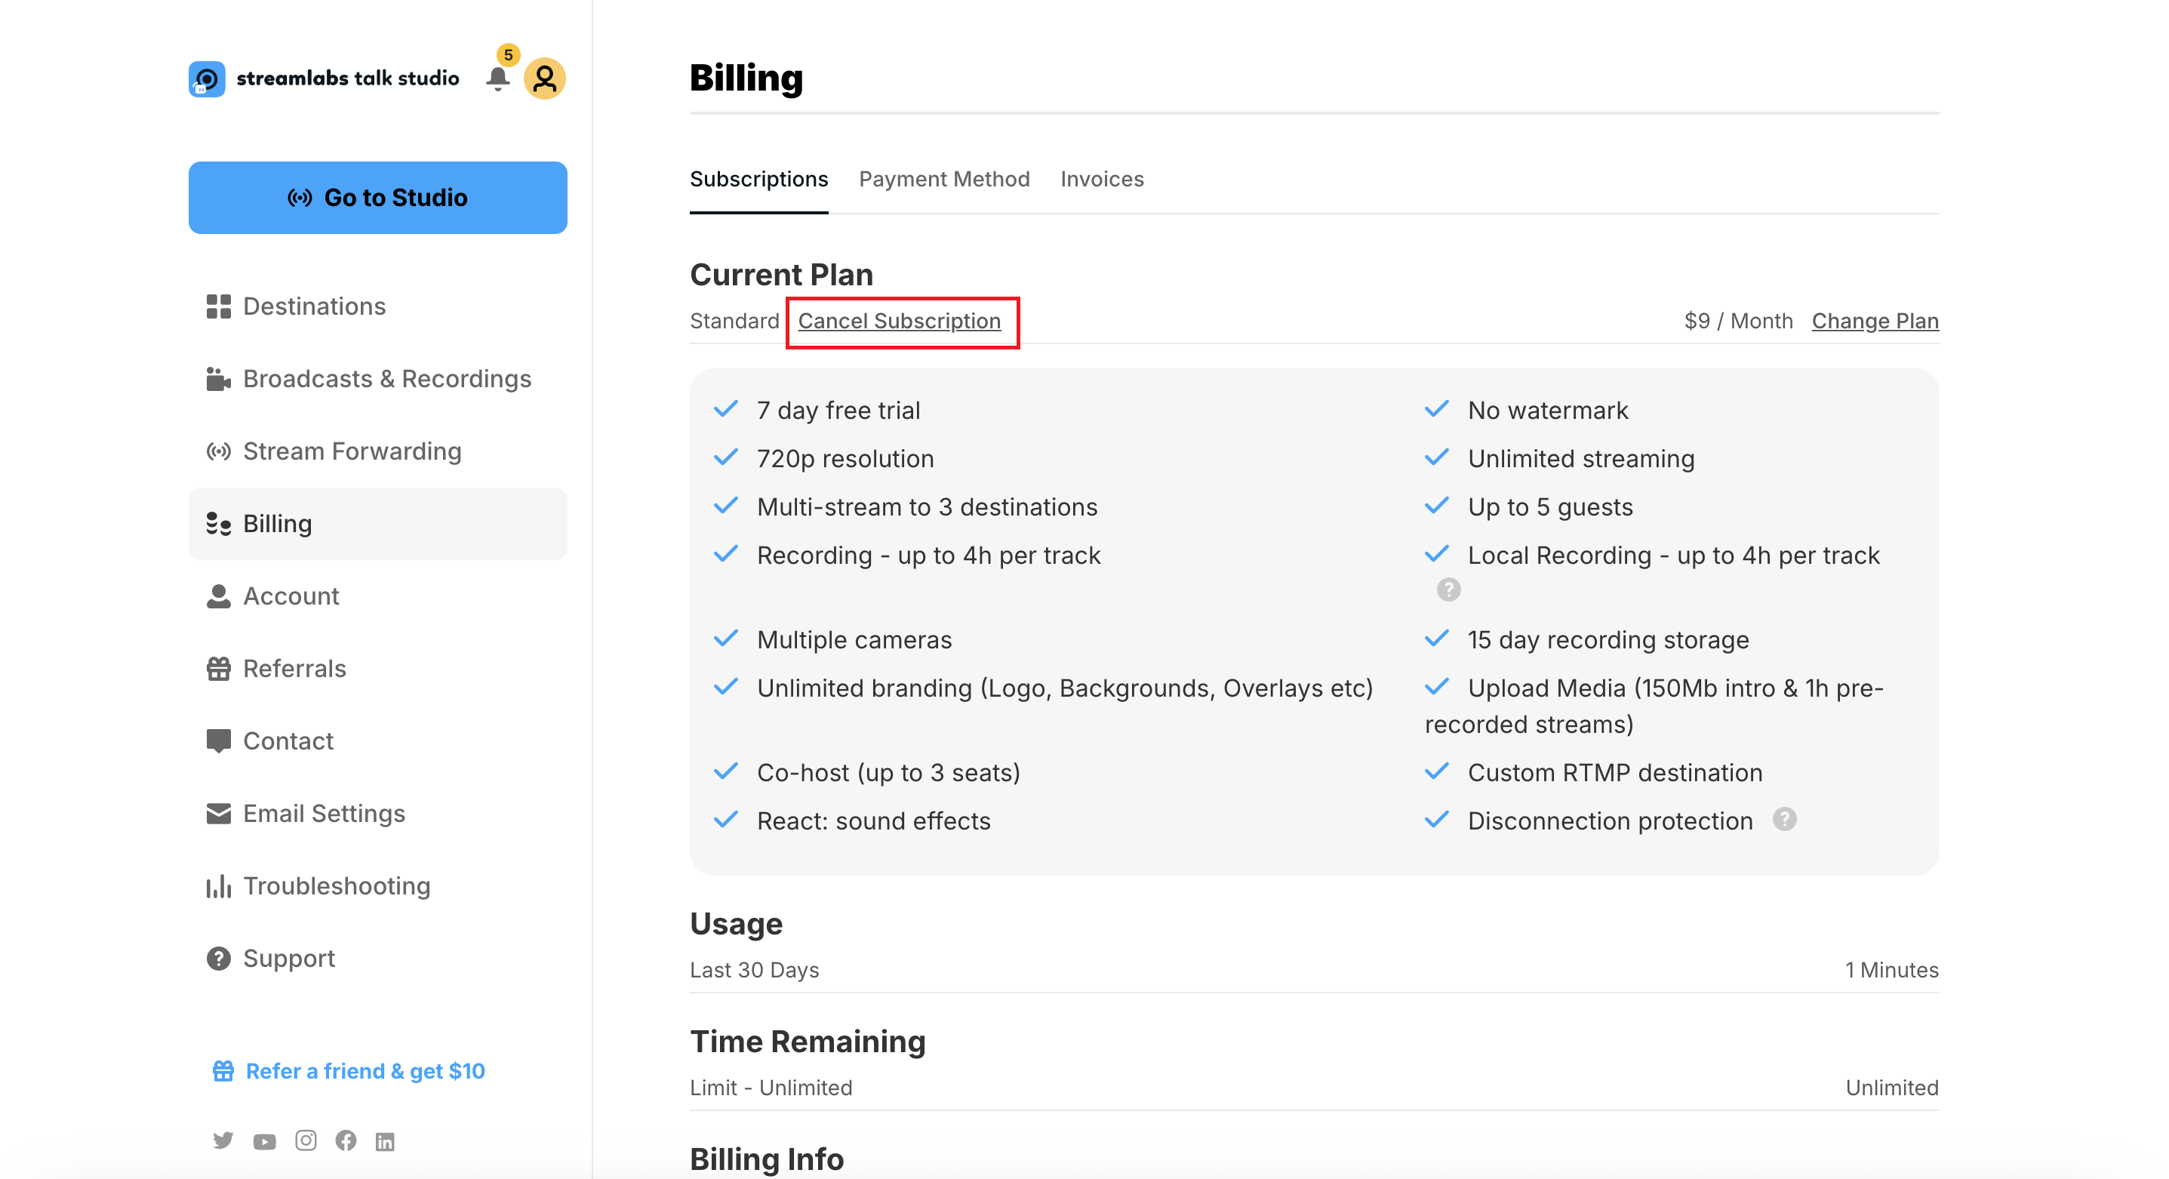2169x1179 pixels.
Task: Open Twitter social icon in sidebar footer
Action: [x=223, y=1141]
